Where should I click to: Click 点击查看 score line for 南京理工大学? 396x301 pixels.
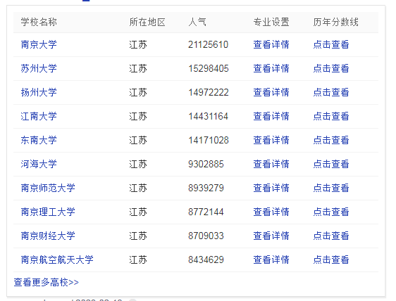tap(331, 212)
